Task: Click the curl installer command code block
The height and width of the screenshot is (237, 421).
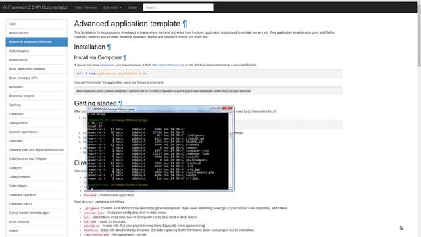Action: pos(208,74)
